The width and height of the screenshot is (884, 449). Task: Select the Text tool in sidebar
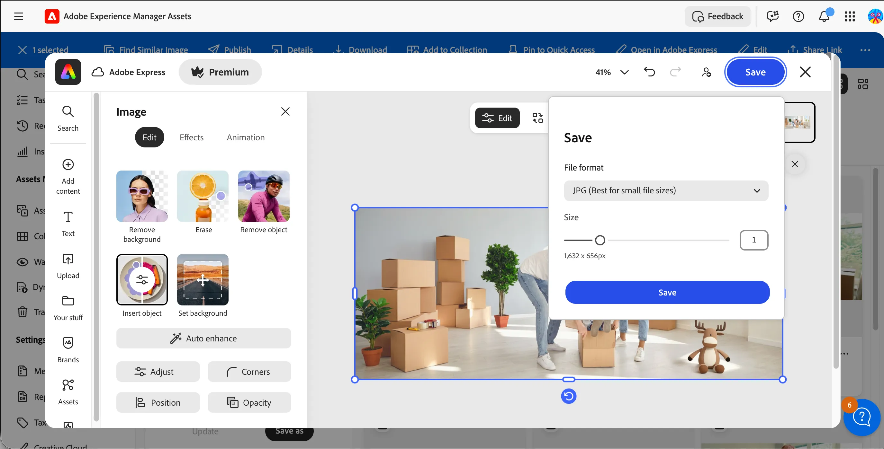coord(68,224)
